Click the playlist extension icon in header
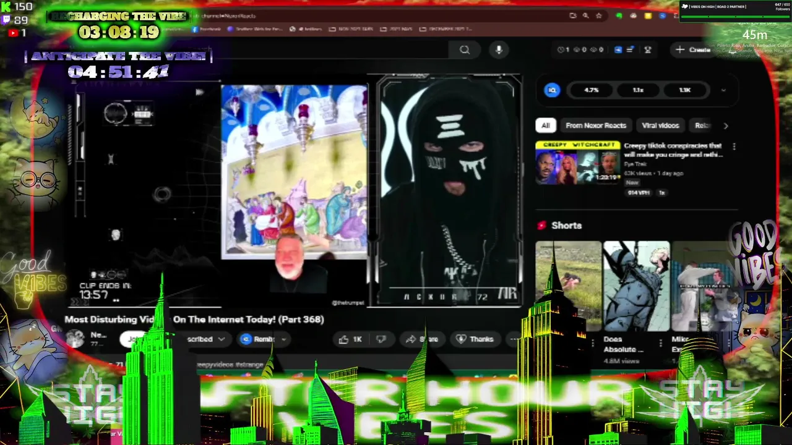The height and width of the screenshot is (445, 792). tap(630, 49)
